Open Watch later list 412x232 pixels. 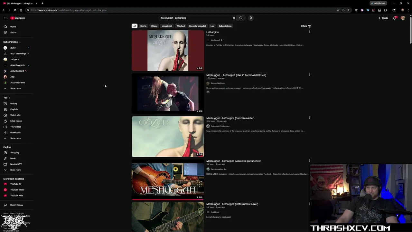pyautogui.click(x=15, y=115)
